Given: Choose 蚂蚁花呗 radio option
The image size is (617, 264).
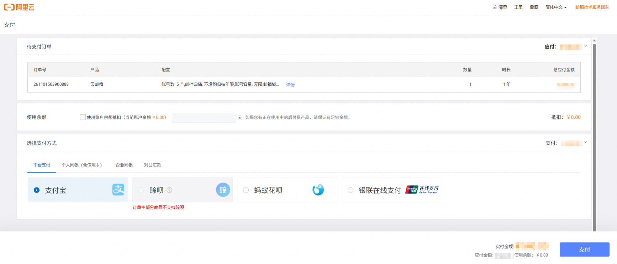Looking at the screenshot, I should 246,190.
